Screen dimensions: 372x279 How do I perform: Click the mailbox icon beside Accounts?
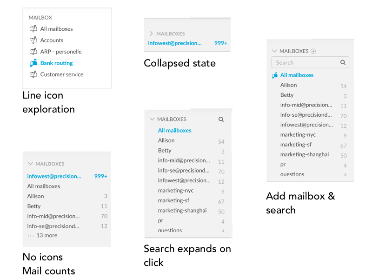(x=33, y=40)
